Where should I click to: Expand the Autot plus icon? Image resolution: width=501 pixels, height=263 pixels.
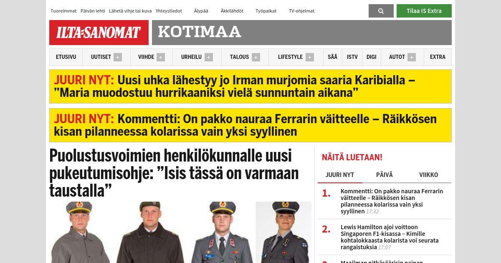tap(412, 57)
